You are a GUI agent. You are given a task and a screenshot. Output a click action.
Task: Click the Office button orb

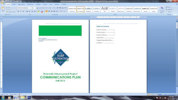click(3, 2)
